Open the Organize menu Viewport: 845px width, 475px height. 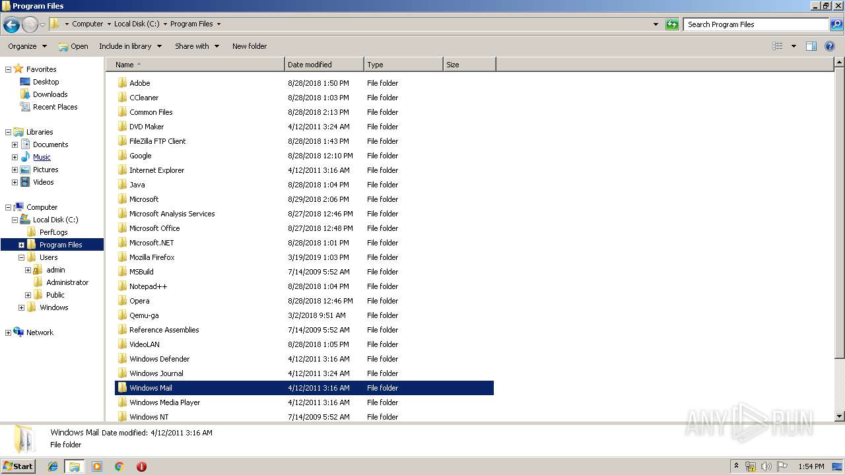click(x=27, y=46)
